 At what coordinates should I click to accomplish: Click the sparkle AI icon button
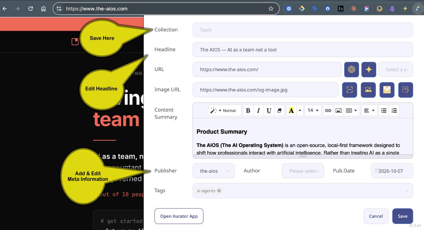[369, 70]
